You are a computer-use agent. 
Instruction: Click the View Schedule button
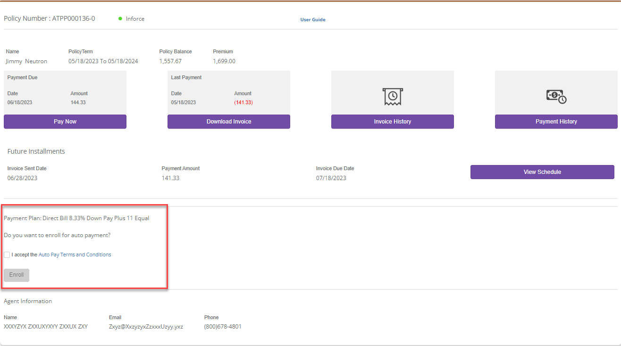542,172
